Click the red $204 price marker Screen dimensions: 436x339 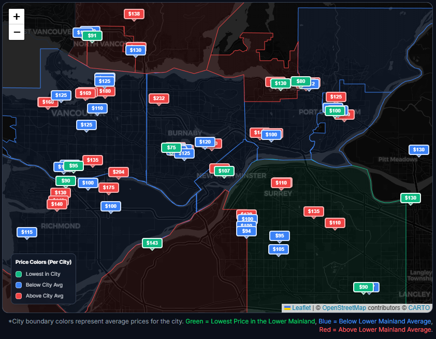(119, 172)
